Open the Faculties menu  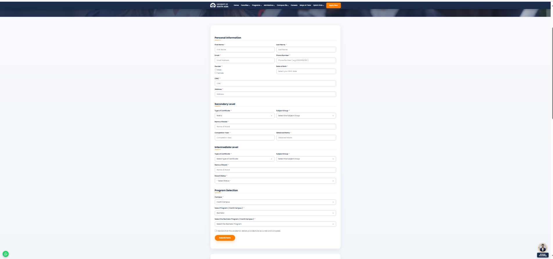coord(245,5)
